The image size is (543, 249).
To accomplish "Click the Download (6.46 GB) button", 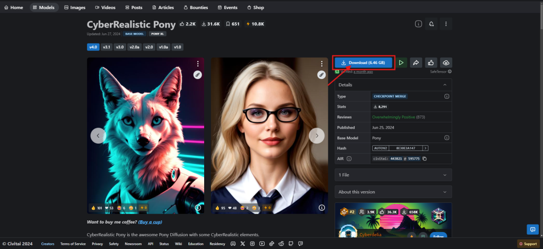I will pyautogui.click(x=363, y=63).
